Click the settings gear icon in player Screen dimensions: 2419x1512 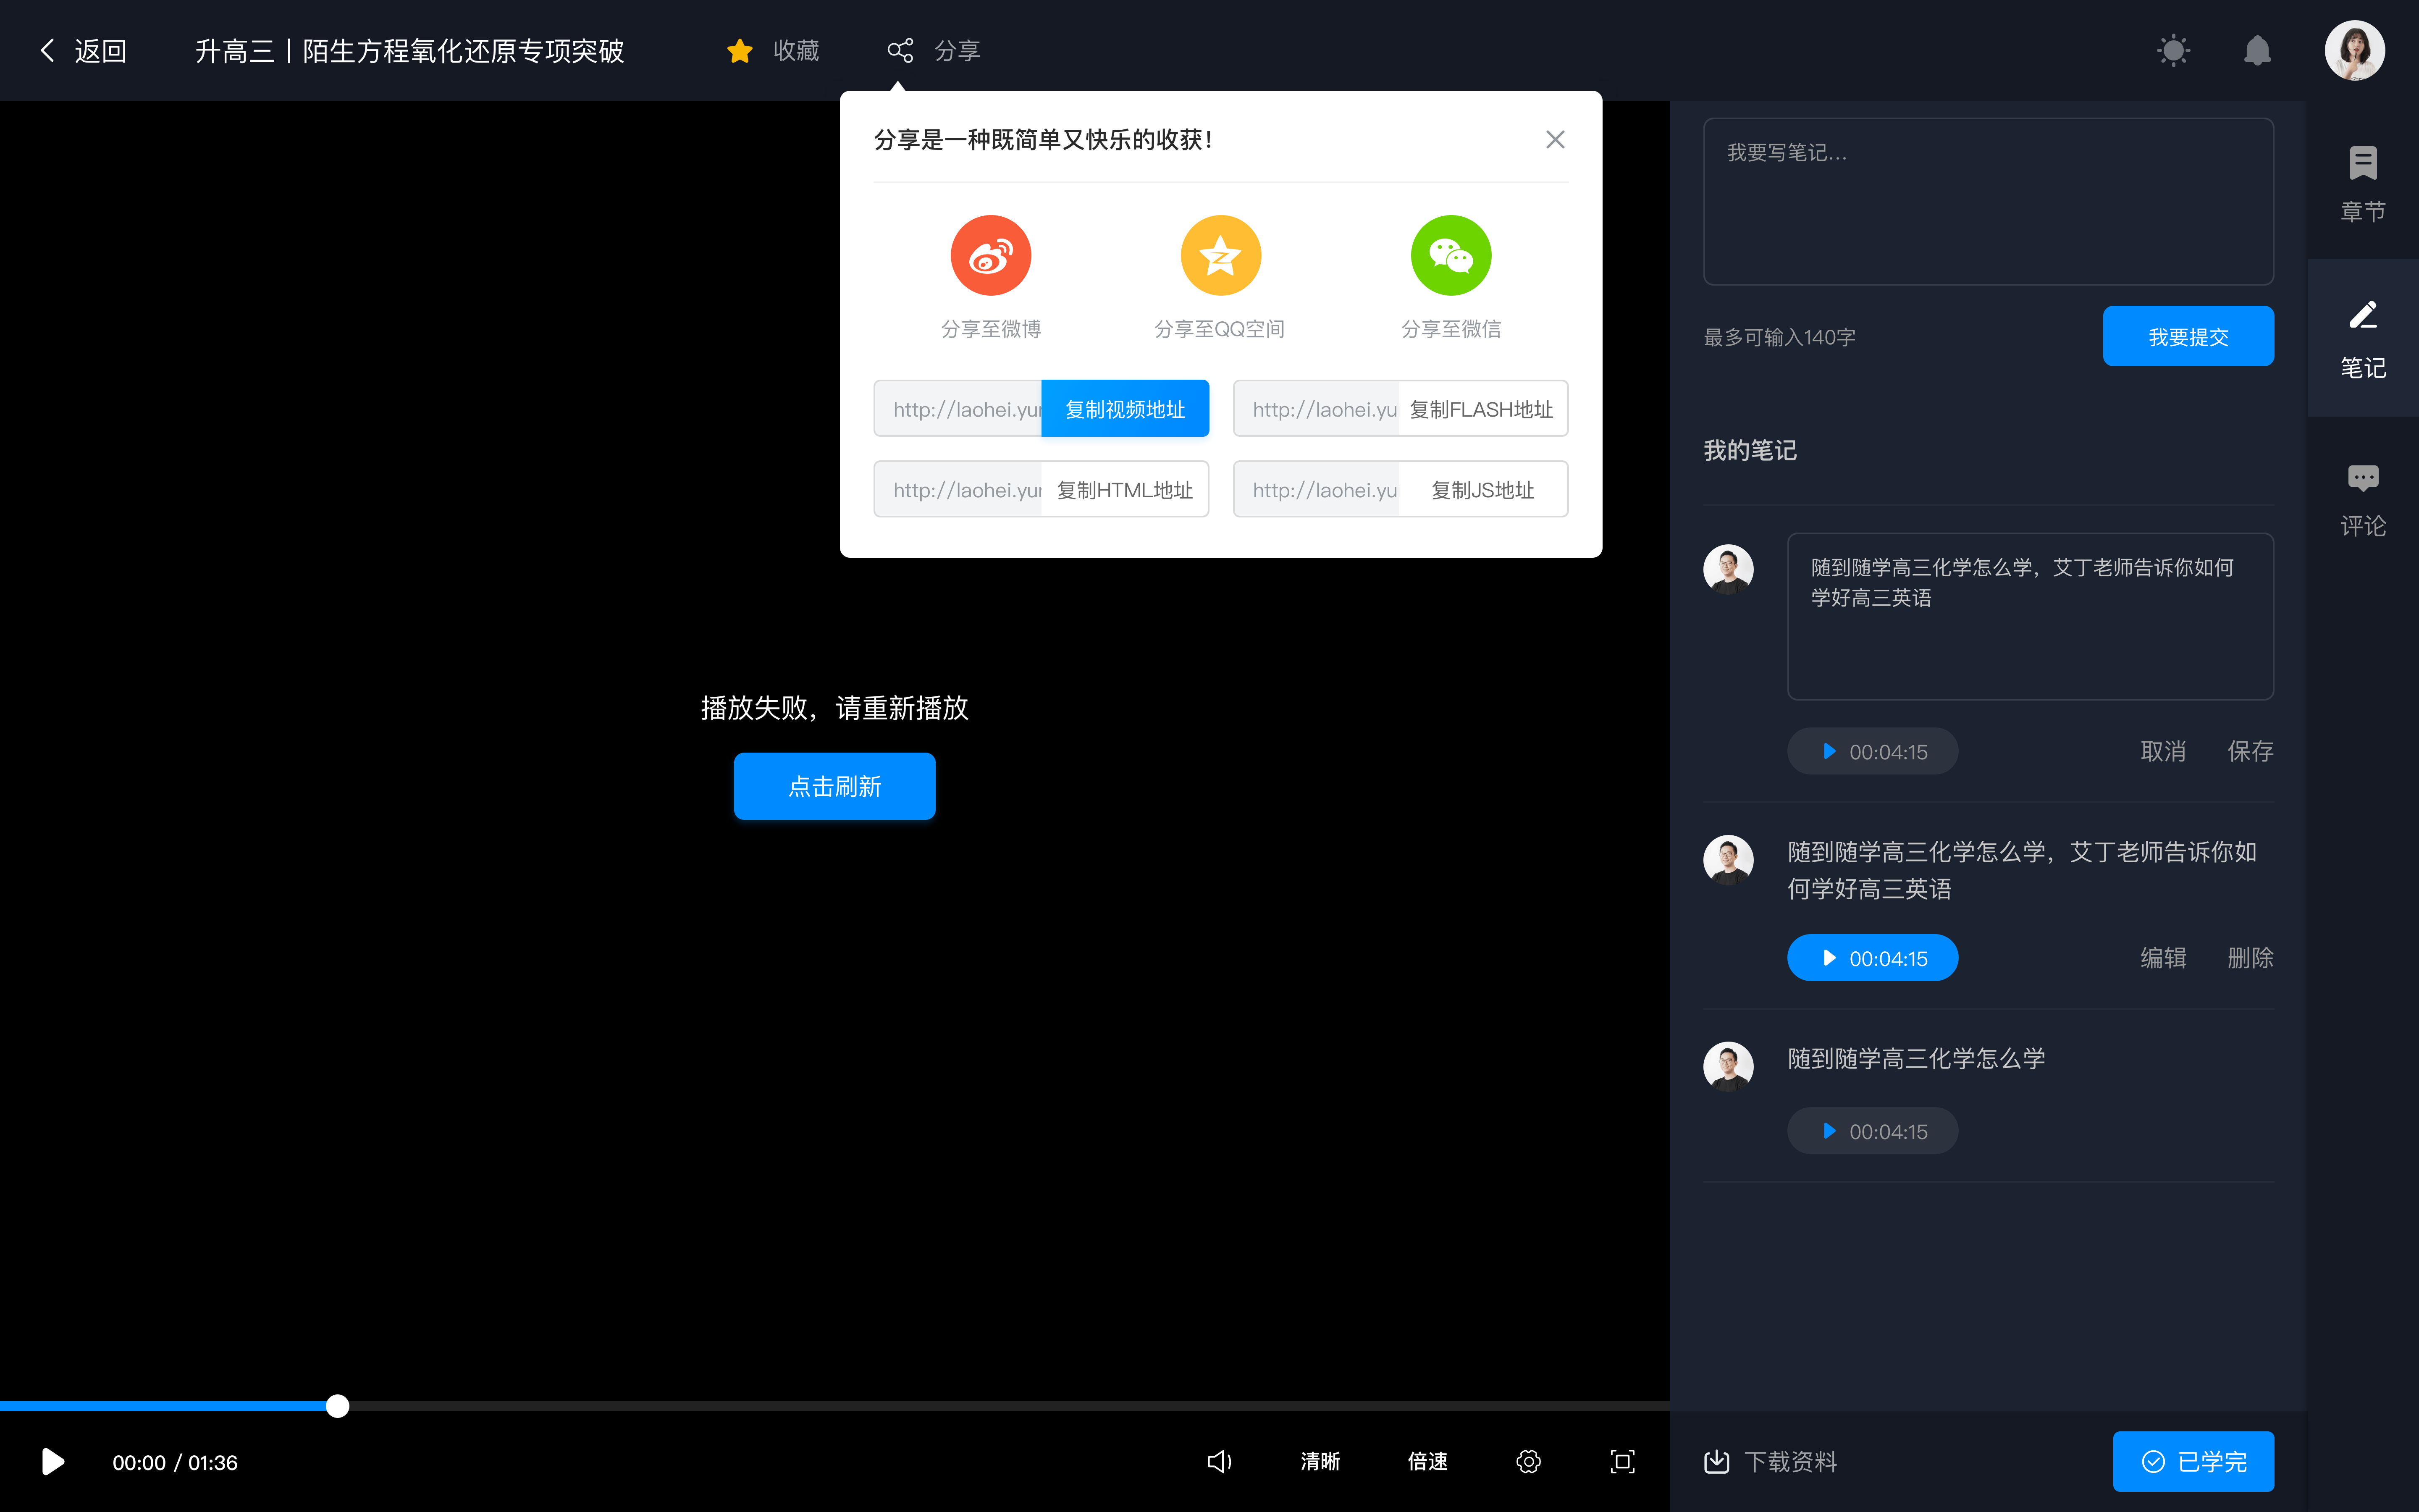coord(1527,1462)
